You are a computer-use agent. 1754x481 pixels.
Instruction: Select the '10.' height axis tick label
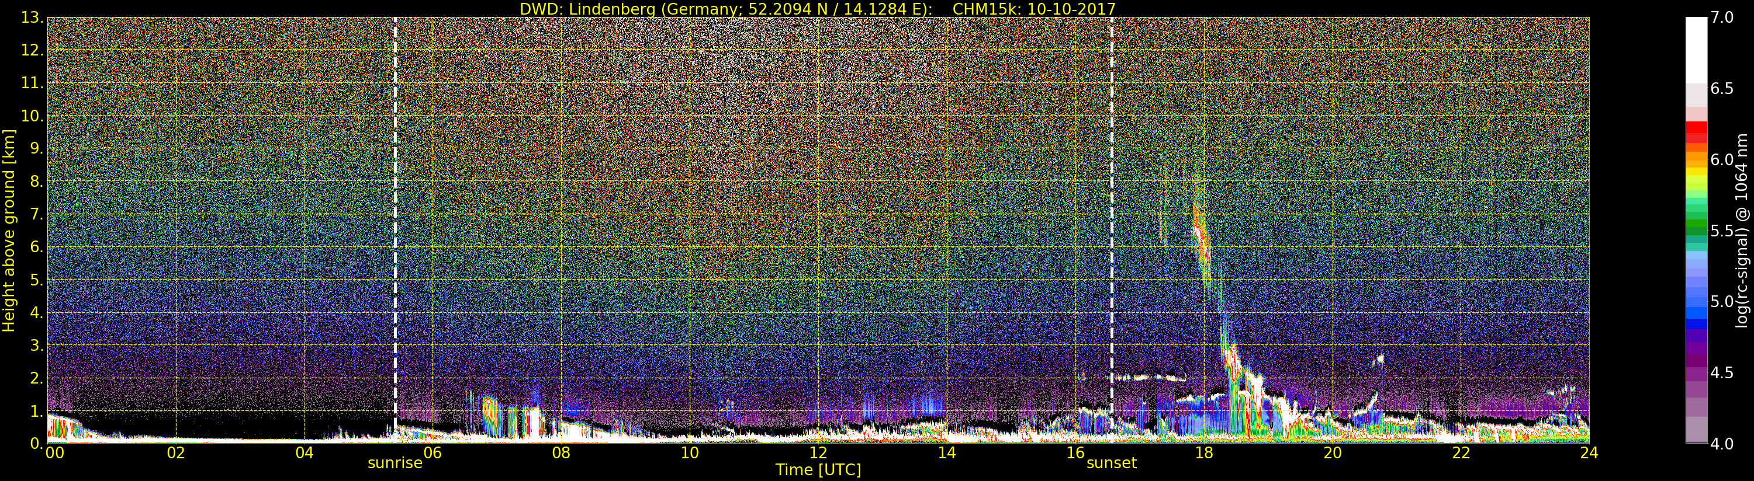pos(33,116)
